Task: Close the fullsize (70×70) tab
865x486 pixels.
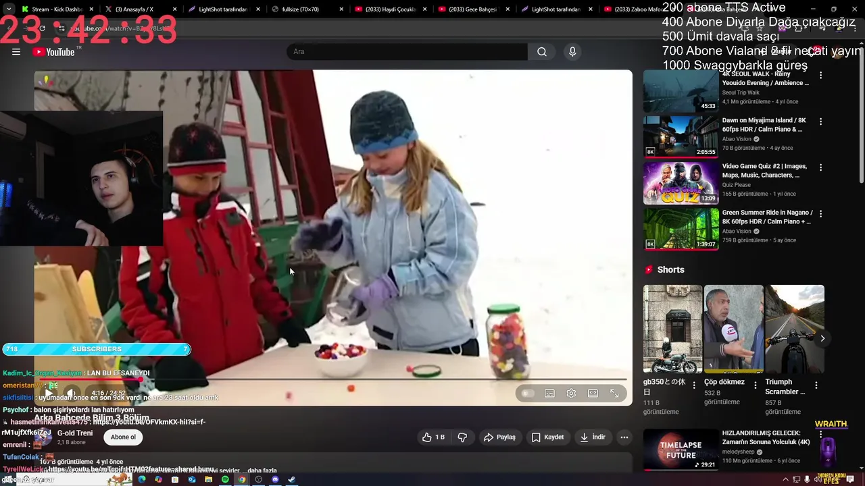Action: pyautogui.click(x=341, y=9)
